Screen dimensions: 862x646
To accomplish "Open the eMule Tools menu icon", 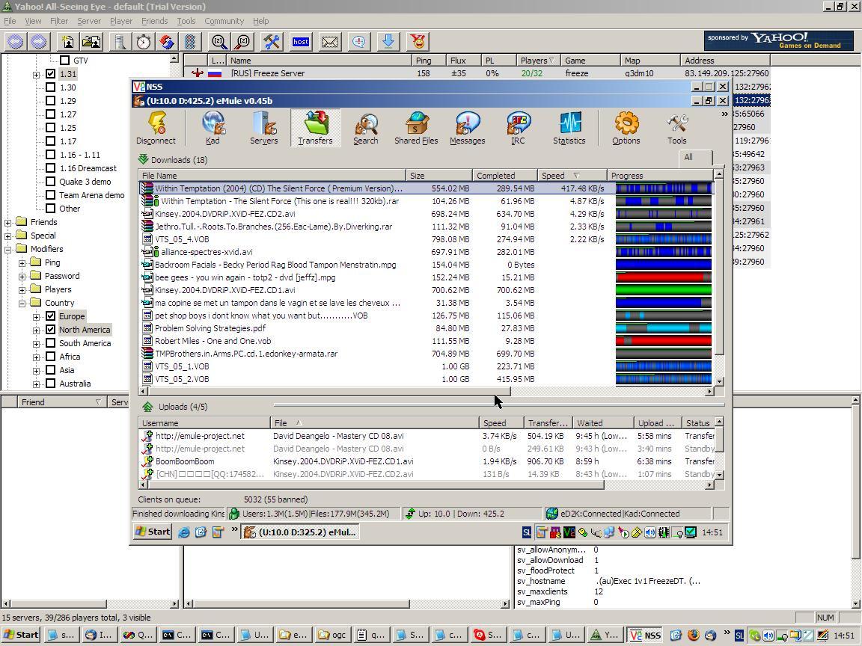I will 676,128.
